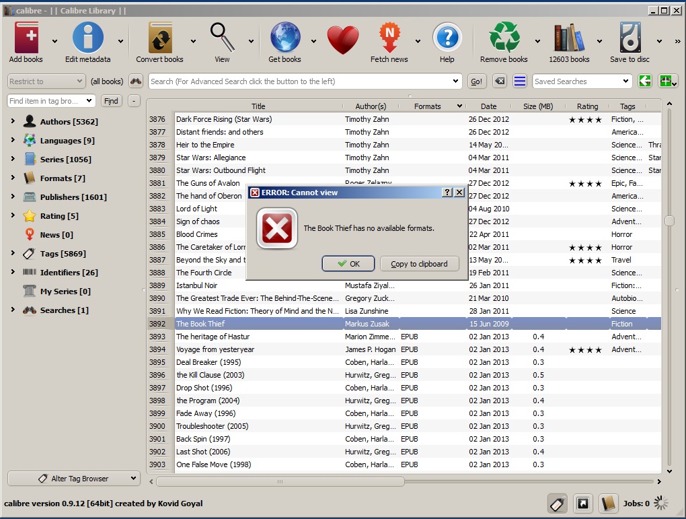Select book row Istanbul Noir
686x519 pixels.
click(x=405, y=285)
